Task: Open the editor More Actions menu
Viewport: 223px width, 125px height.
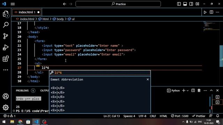Action: pos(217,12)
